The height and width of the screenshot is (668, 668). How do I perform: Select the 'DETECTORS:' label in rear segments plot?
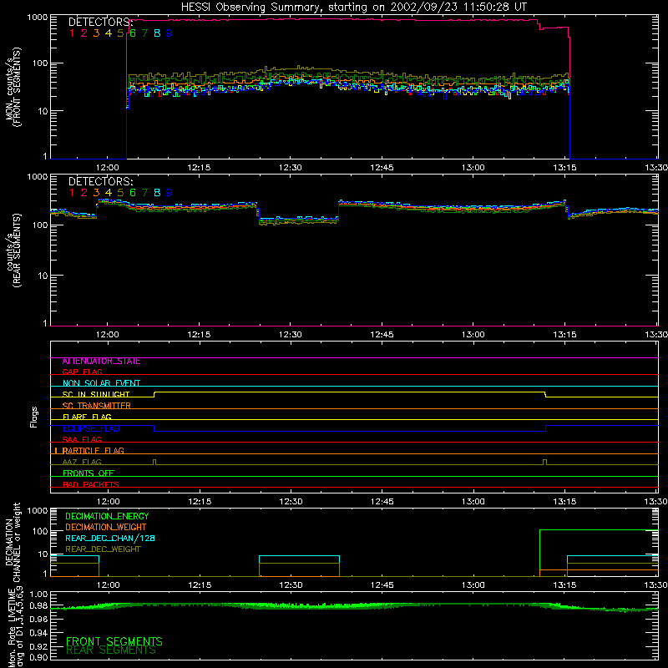click(100, 181)
